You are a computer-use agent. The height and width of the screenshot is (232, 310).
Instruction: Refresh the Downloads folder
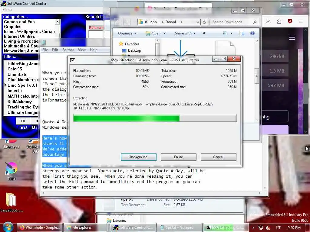pos(204,22)
